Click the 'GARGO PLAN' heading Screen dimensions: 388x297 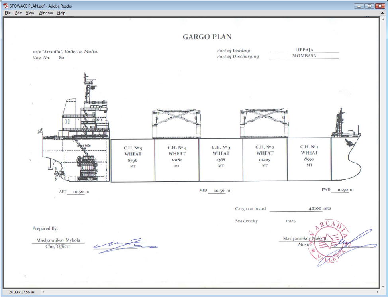[207, 37]
